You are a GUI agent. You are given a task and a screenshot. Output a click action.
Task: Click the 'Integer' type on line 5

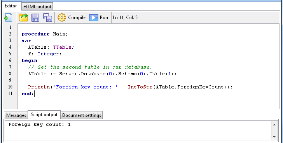[48, 54]
